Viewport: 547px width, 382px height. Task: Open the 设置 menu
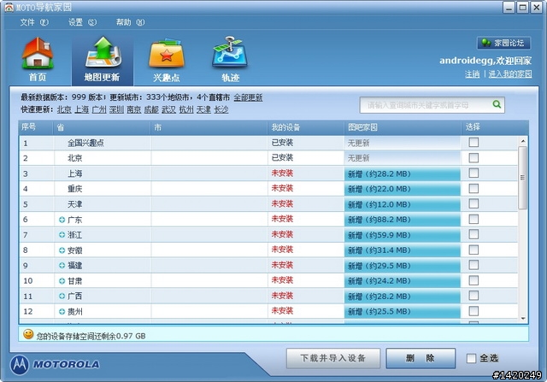82,22
